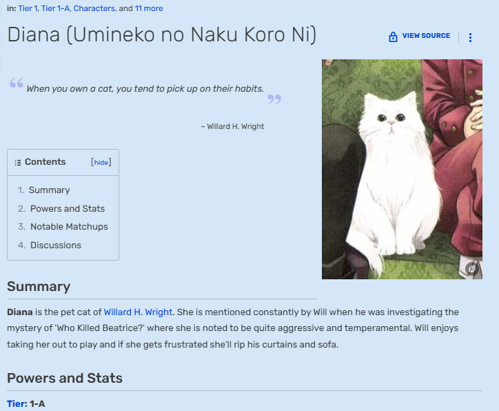Click the expand image icon on cat picture
Screen dimensions: 499x411
(x=471, y=269)
